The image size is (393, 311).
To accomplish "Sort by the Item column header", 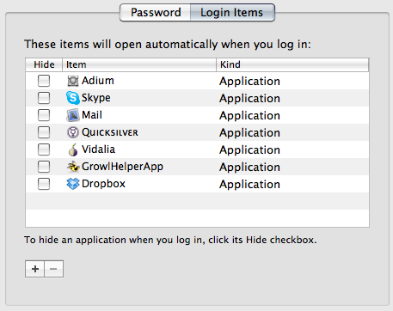I will [x=139, y=64].
